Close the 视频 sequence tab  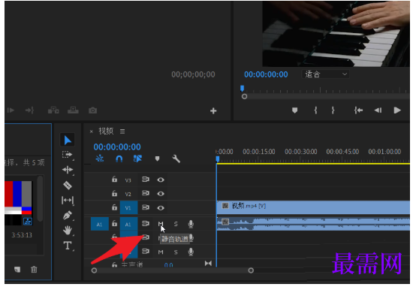[92, 131]
